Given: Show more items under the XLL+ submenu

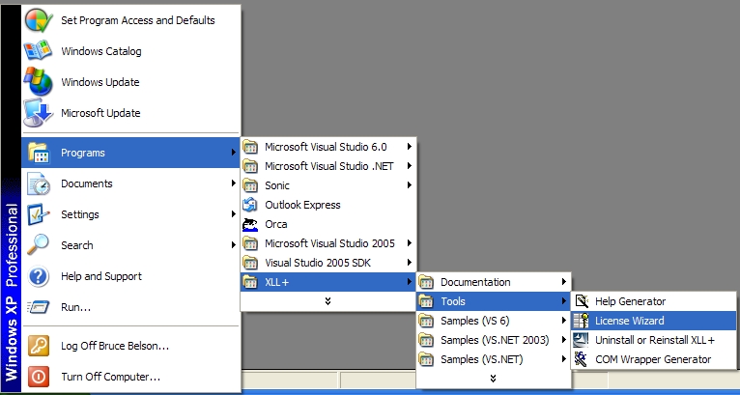Looking at the screenshot, I should click(x=493, y=378).
